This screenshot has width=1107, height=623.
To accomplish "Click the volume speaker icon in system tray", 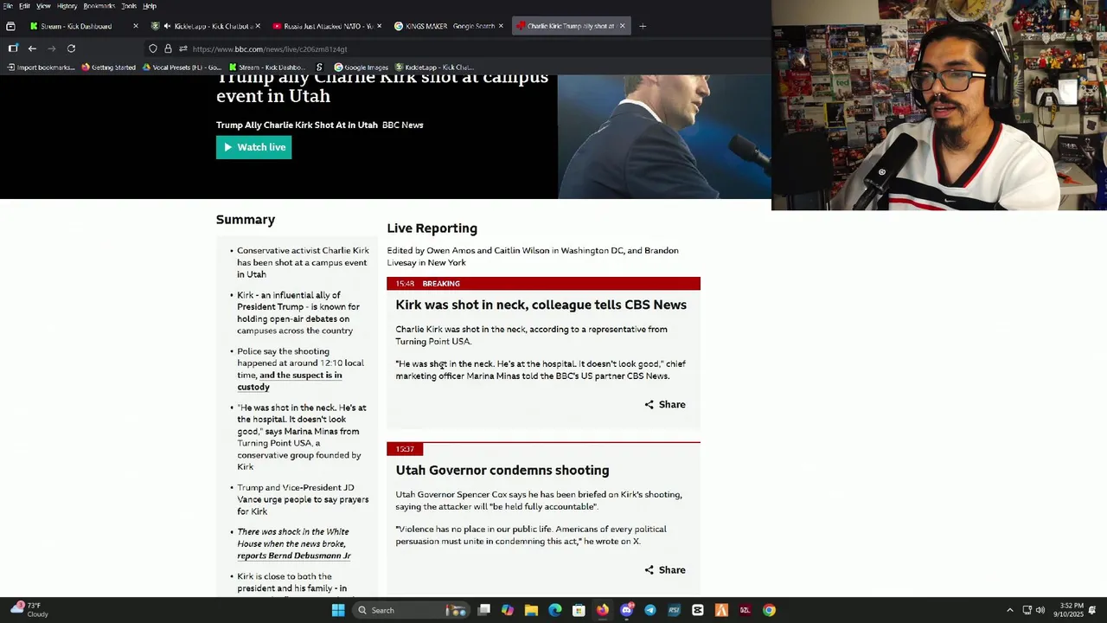I will (1040, 610).
